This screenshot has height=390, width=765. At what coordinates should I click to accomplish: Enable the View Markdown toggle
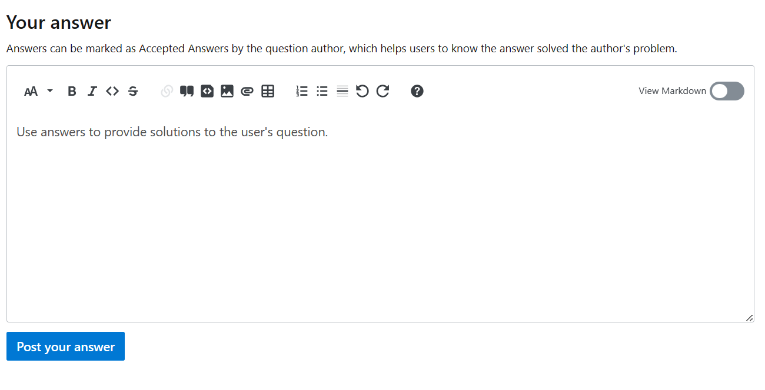727,91
